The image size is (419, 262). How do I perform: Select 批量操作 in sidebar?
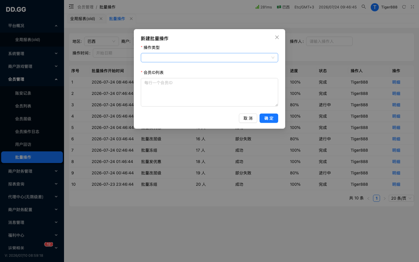pyautogui.click(x=32, y=157)
